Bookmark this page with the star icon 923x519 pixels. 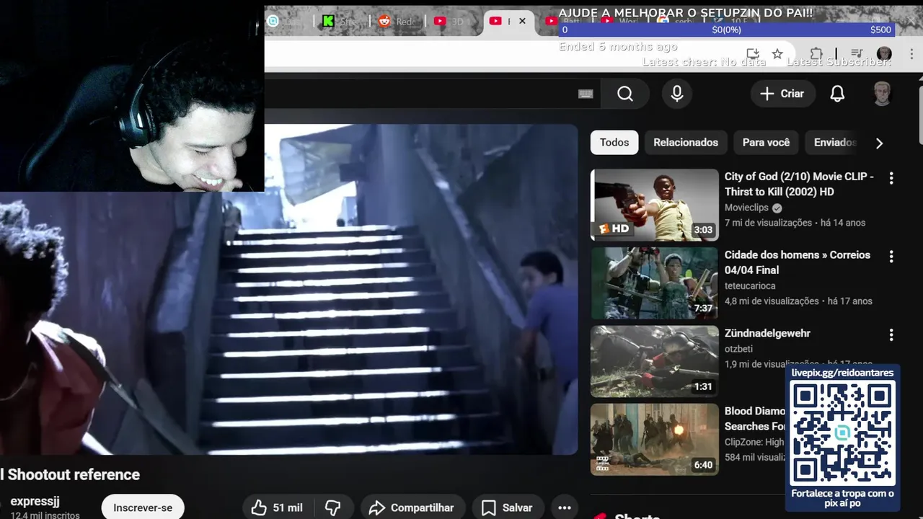coord(777,54)
